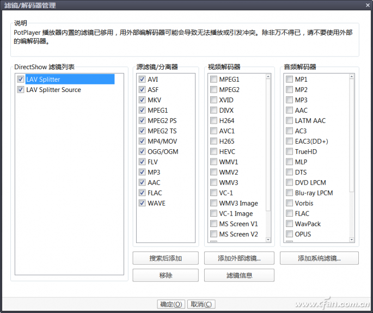Uncheck FLAC in the source filter list

[x=142, y=193]
